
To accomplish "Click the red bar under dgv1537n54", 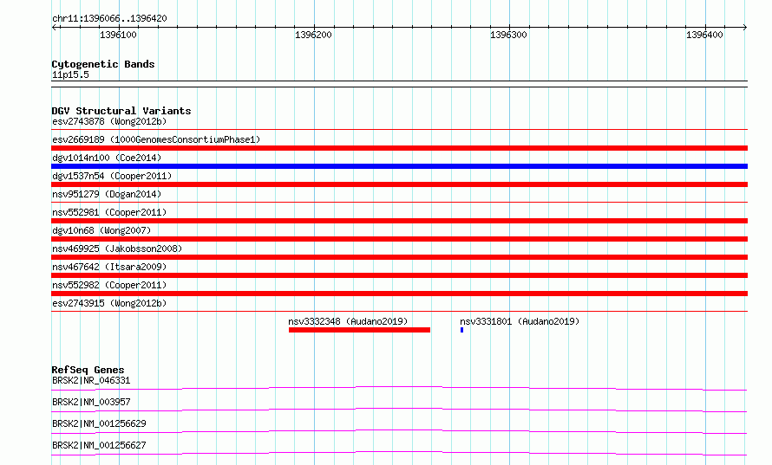I will (x=399, y=184).
